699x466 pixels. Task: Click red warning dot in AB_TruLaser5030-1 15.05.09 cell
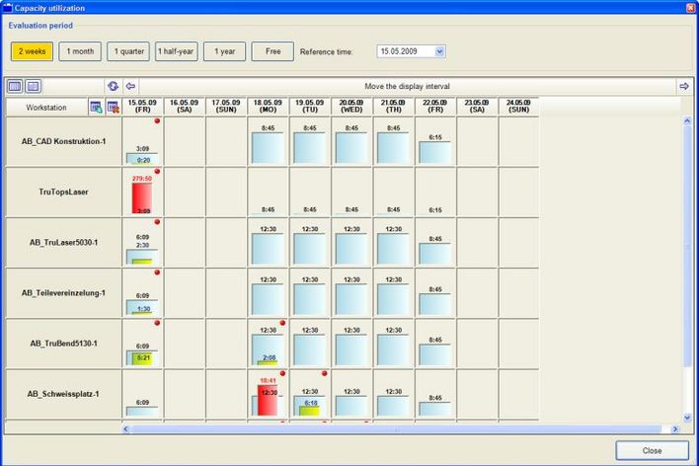point(157,221)
